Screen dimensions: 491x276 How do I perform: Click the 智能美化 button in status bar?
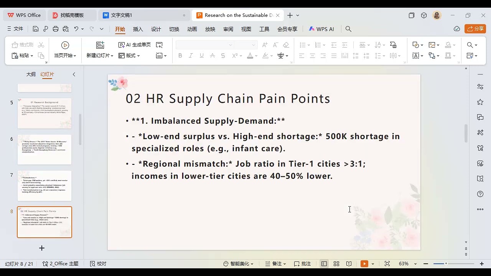pyautogui.click(x=239, y=264)
